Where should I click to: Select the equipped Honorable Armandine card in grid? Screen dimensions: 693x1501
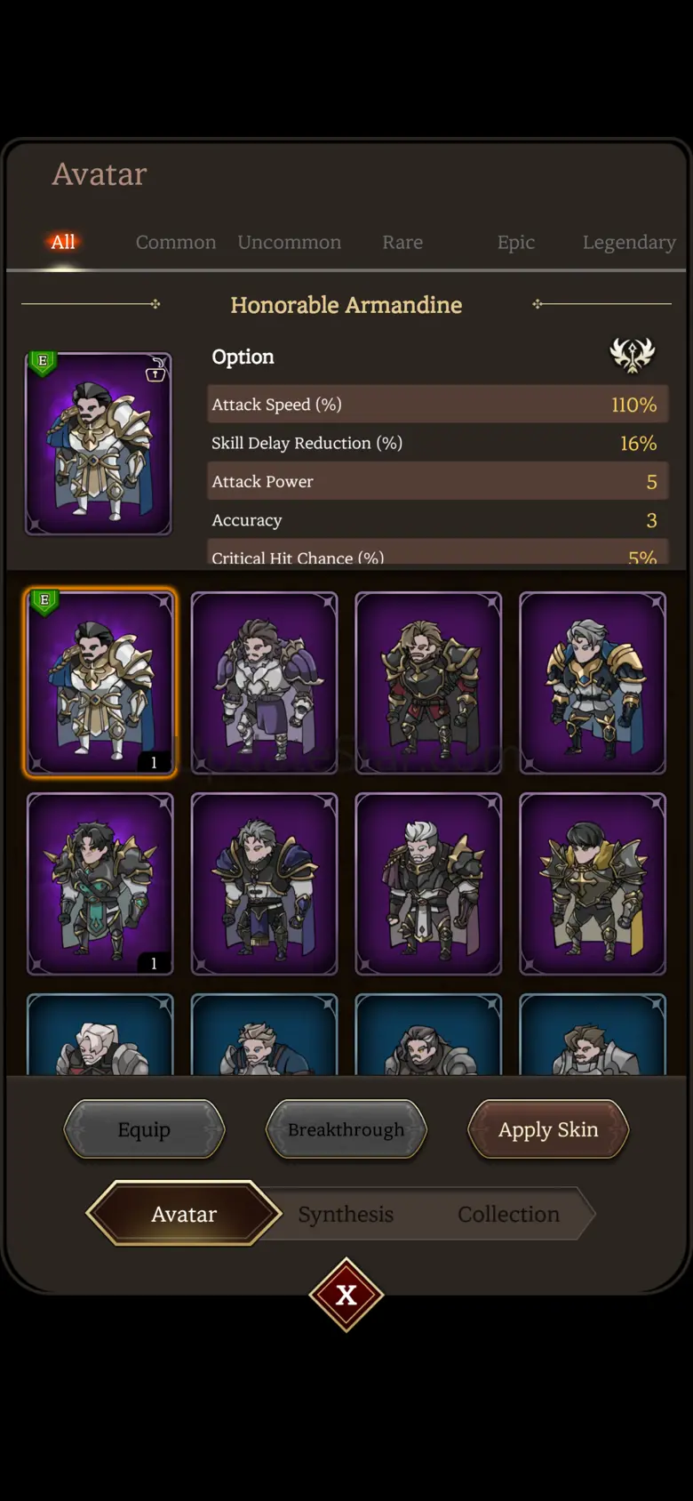pos(100,683)
